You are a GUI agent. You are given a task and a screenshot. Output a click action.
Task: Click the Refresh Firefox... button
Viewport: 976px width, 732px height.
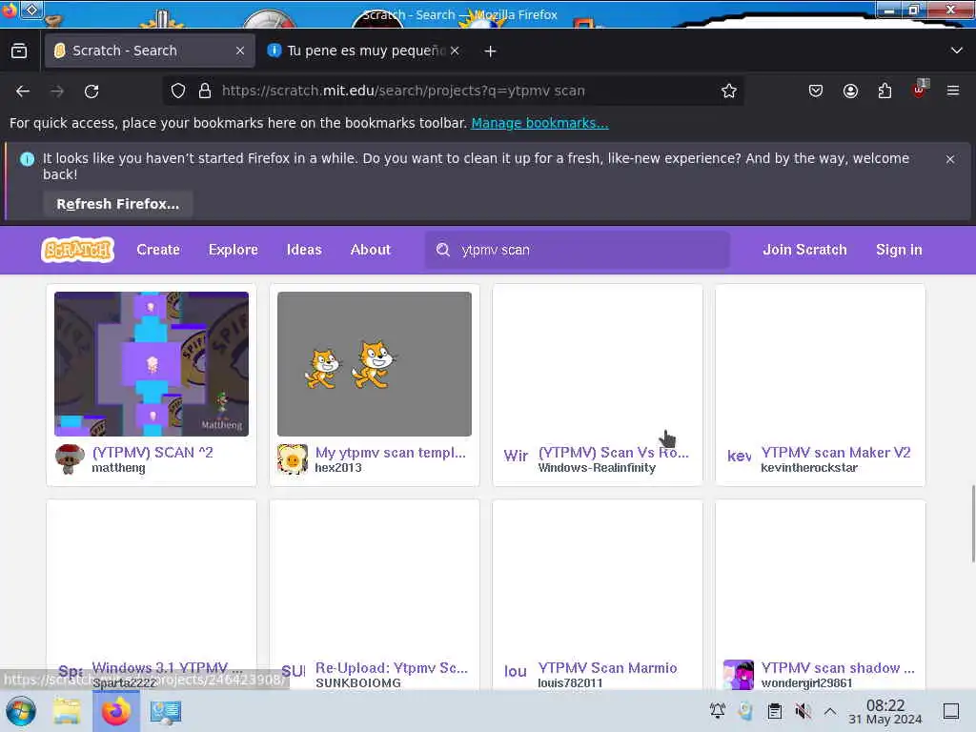(x=117, y=204)
